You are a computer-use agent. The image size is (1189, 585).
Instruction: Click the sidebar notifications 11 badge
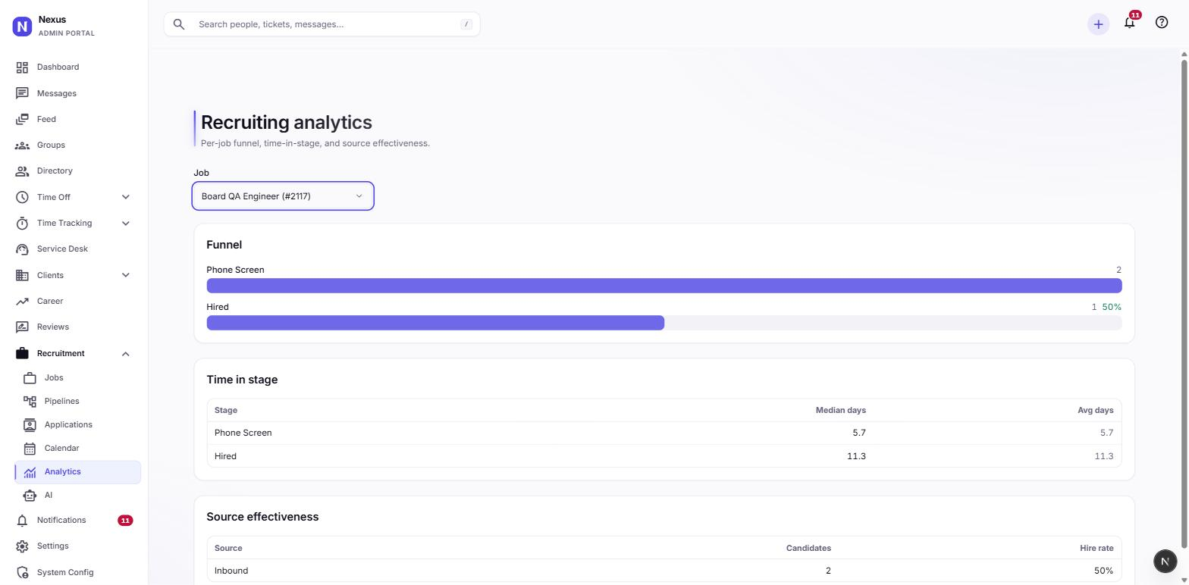pos(125,521)
